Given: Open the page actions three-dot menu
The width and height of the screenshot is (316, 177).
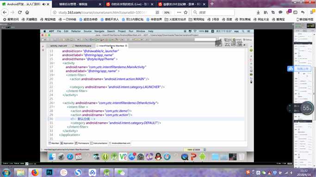Looking at the screenshot, I should [x=179, y=12].
